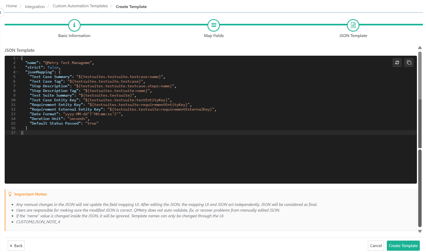The width and height of the screenshot is (426, 252).
Task: Click the lower vertical scrollbar thumb
Action: pos(420,189)
